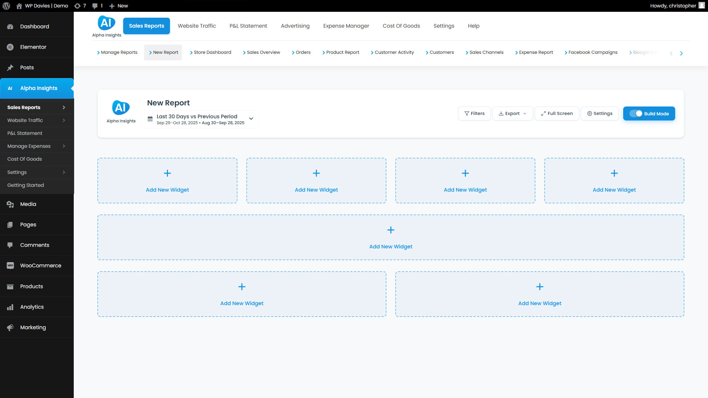Click plus icon in full-width widget row
Screen dimensions: 708x398
coord(391,230)
